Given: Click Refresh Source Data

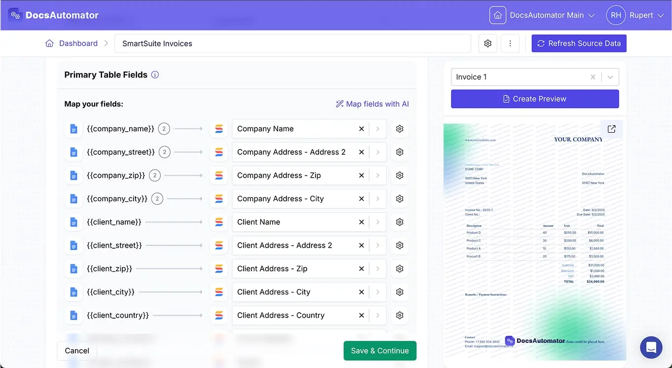Looking at the screenshot, I should pos(579,43).
